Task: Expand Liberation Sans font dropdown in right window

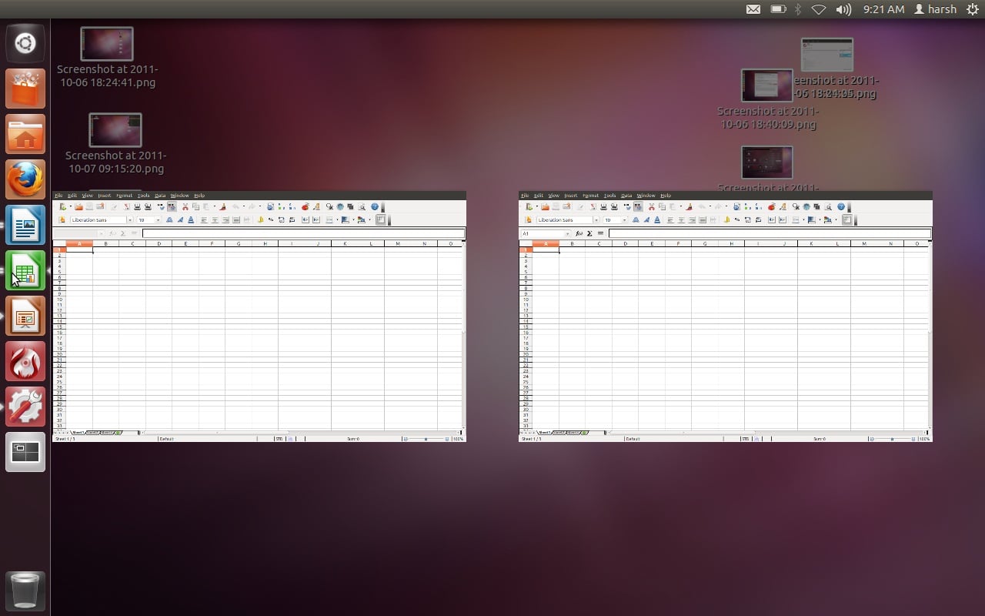Action: tap(596, 220)
